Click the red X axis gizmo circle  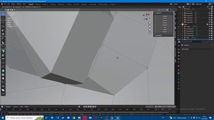(148, 15)
